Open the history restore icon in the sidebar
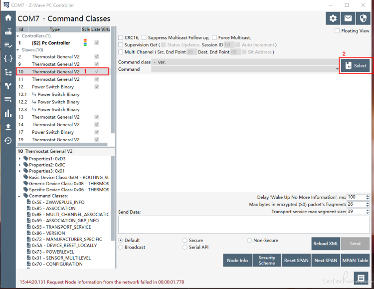The width and height of the screenshot is (374, 289). tap(8, 141)
